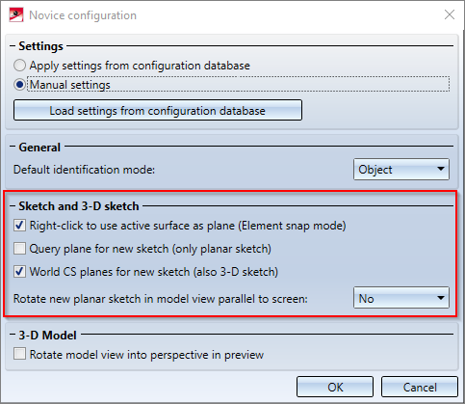This screenshot has width=465, height=404.
Task: Click the Default identification mode label
Action: coord(84,170)
